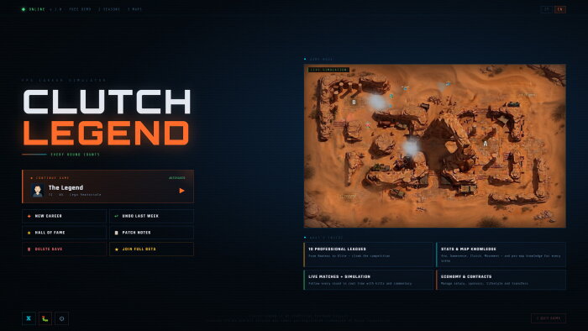Click Join Full Beta
The image size is (588, 331).
(x=151, y=249)
